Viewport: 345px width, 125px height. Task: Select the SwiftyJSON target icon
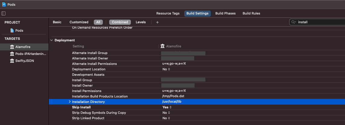(12, 61)
